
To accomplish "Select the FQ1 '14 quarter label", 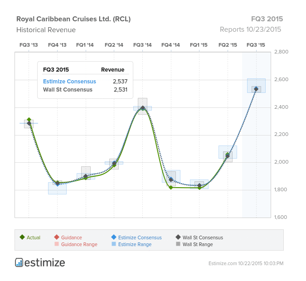I will 85,45.
